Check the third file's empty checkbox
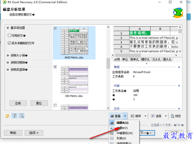 [x=55, y=105]
